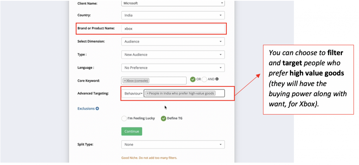359x165 pixels.
Task: Click the Brand or Product Name field
Action: (173, 29)
